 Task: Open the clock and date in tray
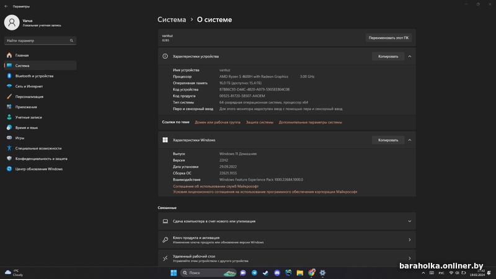point(477,273)
